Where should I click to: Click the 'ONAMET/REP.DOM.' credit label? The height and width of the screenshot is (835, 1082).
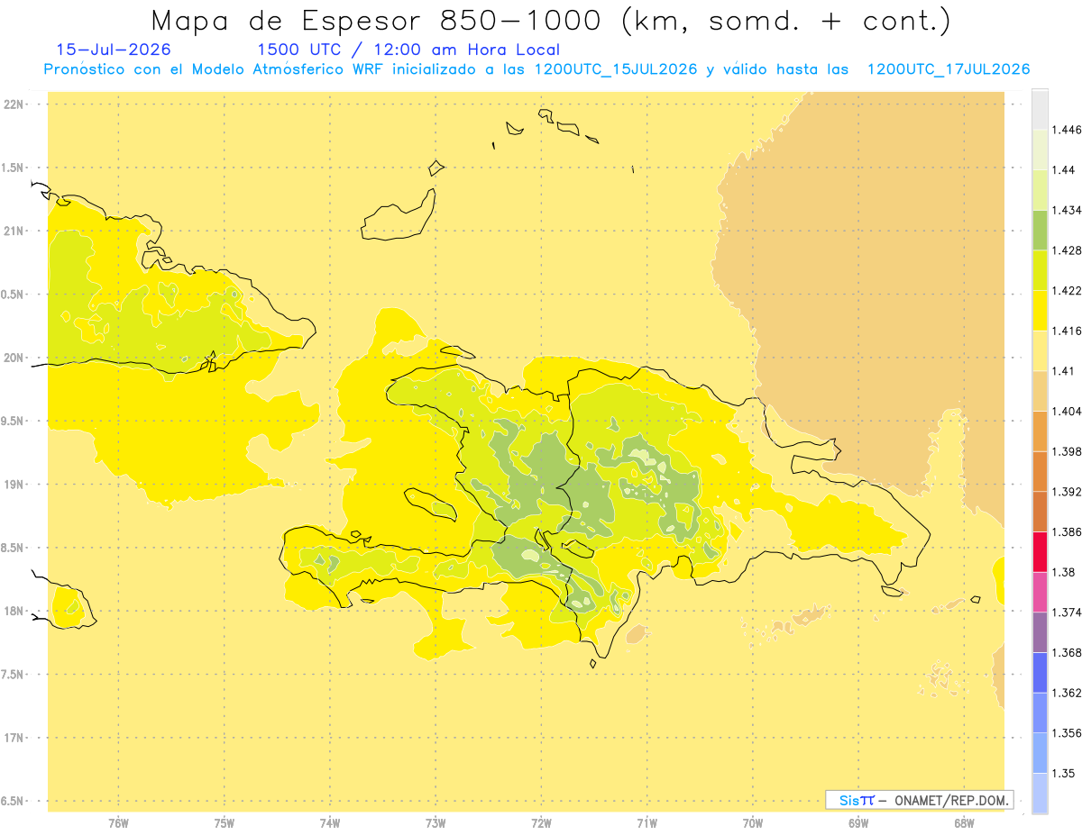tap(952, 800)
